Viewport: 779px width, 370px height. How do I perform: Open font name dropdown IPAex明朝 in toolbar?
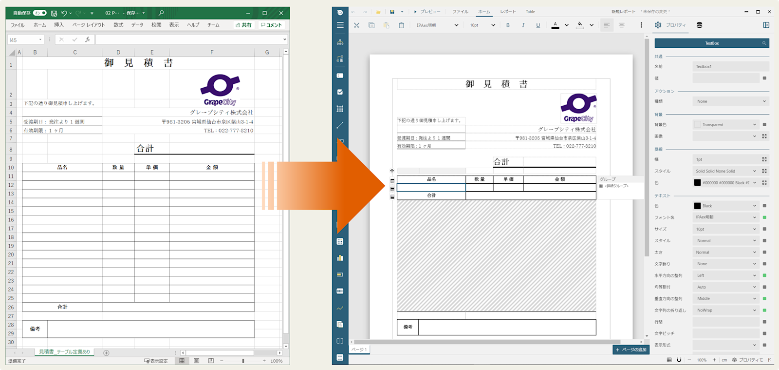coord(437,25)
